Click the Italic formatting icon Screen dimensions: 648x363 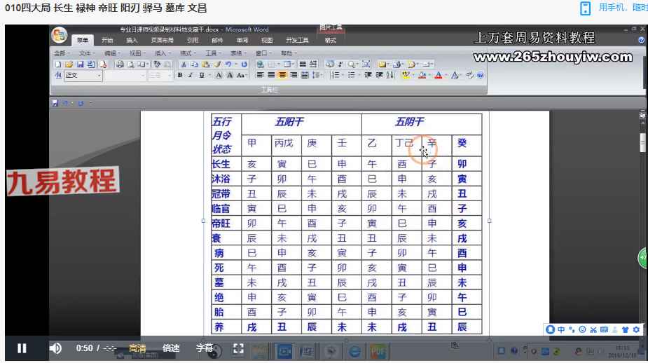pos(190,75)
